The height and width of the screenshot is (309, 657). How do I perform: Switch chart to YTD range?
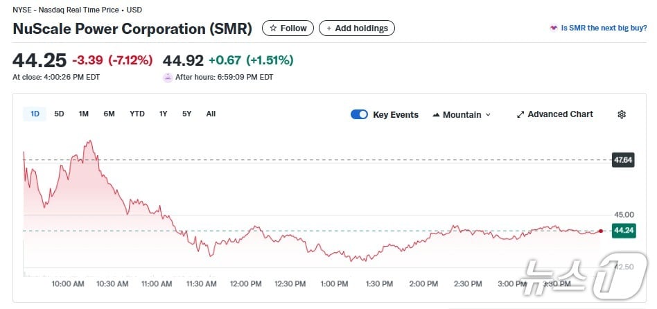137,114
